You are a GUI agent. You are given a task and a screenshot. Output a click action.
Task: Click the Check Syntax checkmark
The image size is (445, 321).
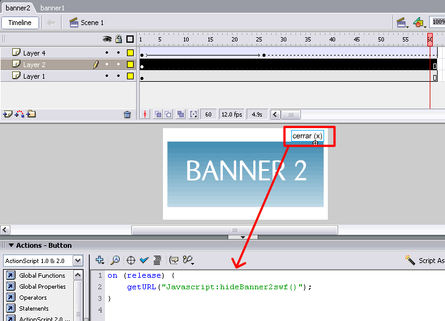point(144,260)
